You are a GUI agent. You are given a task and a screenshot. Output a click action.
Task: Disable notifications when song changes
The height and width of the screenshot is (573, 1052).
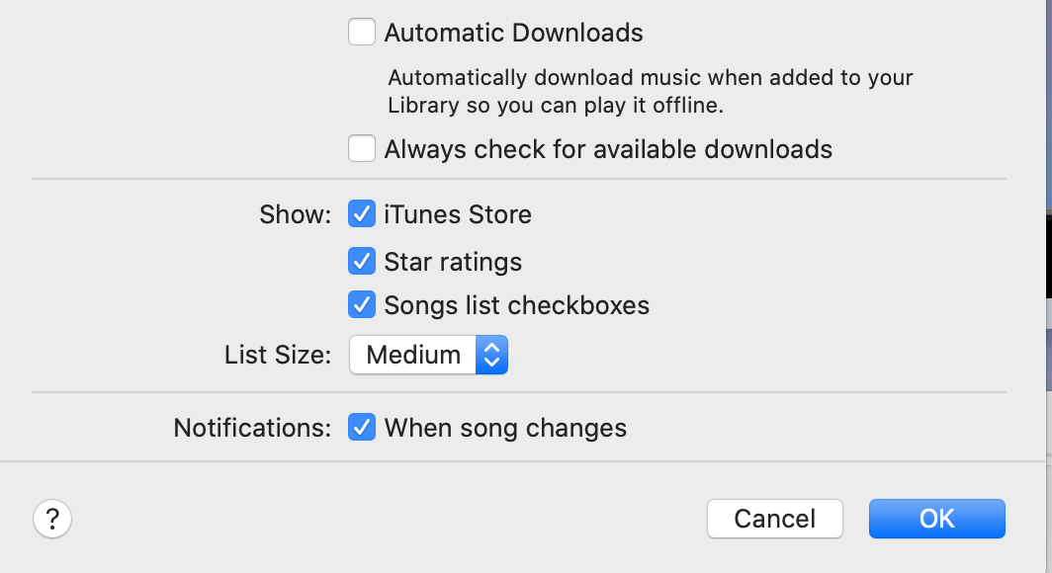362,427
